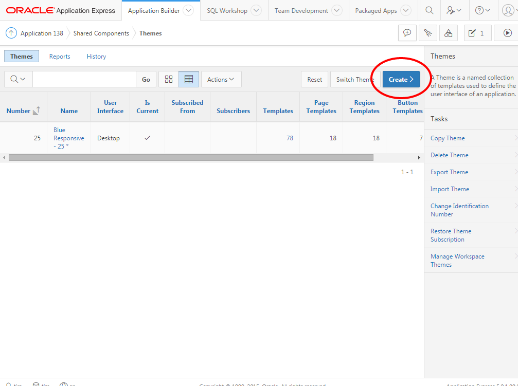Click the Edit Page 1 icon button
518x386 pixels.
477,33
